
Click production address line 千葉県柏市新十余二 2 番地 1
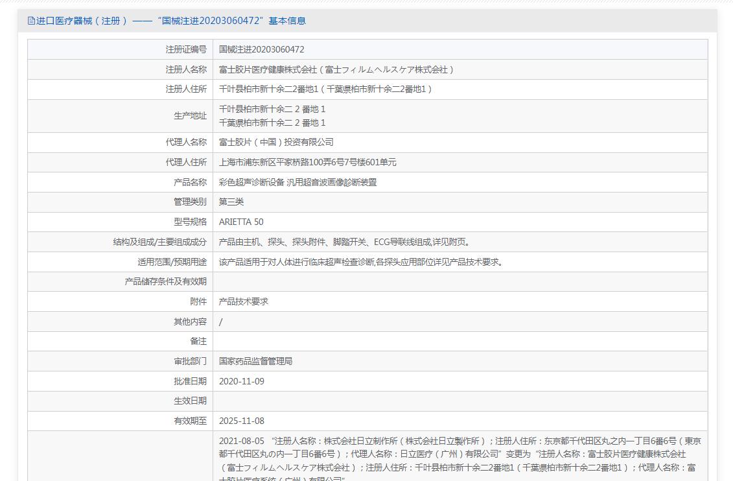coord(272,123)
